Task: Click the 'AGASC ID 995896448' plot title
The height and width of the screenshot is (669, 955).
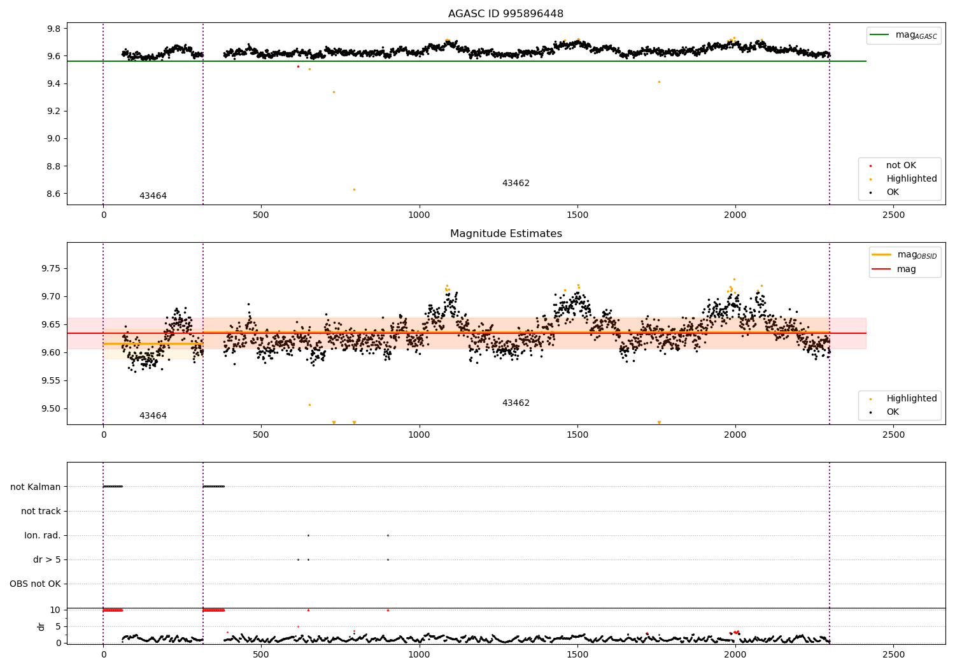Action: (x=506, y=13)
